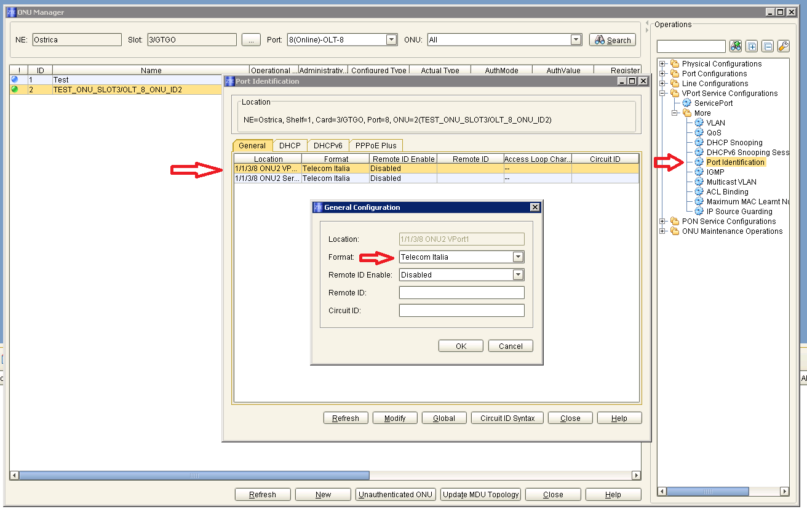Screen dimensions: 807x512
Task: Expand the Physical Configurations tree node
Action: (x=662, y=64)
